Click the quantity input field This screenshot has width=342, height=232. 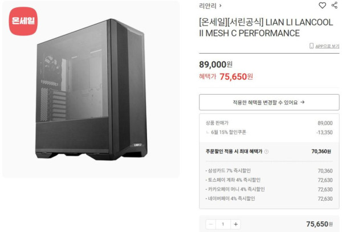pos(223,224)
